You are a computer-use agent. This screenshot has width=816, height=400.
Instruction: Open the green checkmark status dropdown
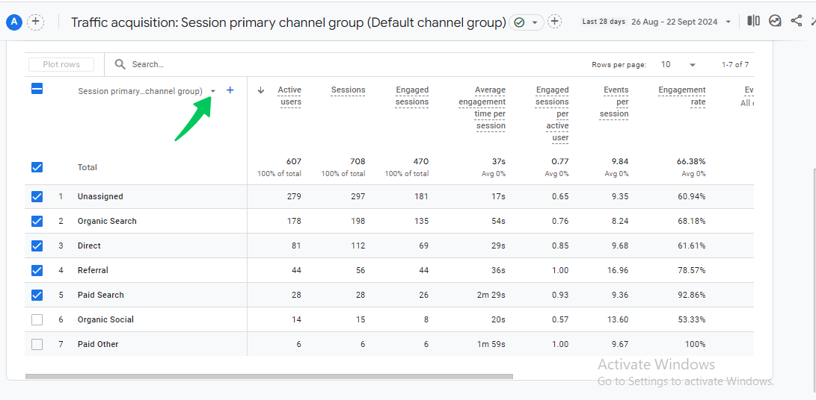[526, 22]
